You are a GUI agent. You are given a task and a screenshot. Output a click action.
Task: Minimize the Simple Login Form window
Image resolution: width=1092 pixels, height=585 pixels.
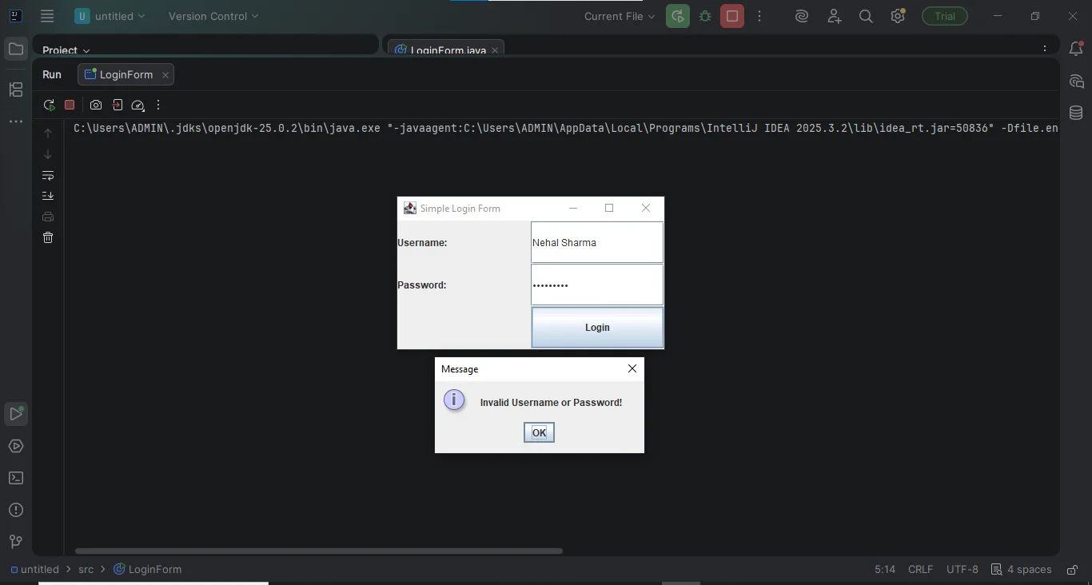(573, 208)
